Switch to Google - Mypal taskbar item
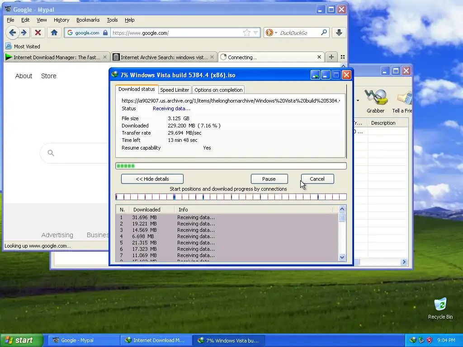The image size is (463, 347). pos(83,340)
